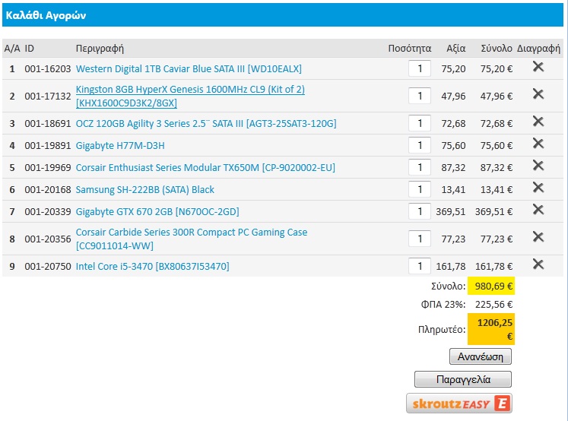568x421 pixels.
Task: Focus quantity field for OCZ 120GB Agility
Action: pos(420,123)
